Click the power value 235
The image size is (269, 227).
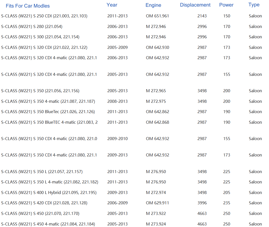227,203
